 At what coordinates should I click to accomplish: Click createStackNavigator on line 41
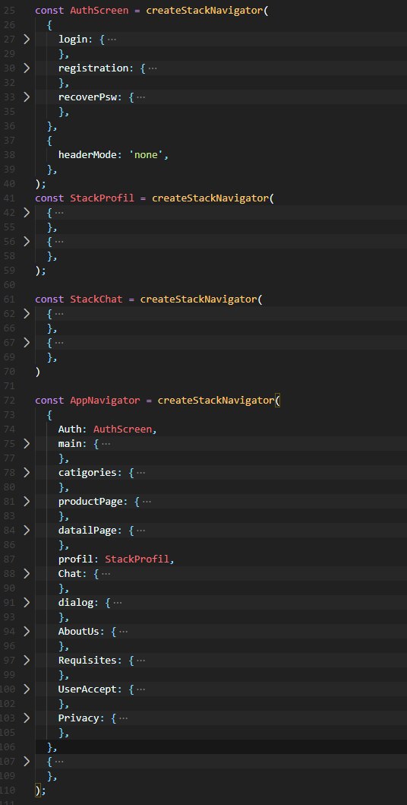[210, 198]
